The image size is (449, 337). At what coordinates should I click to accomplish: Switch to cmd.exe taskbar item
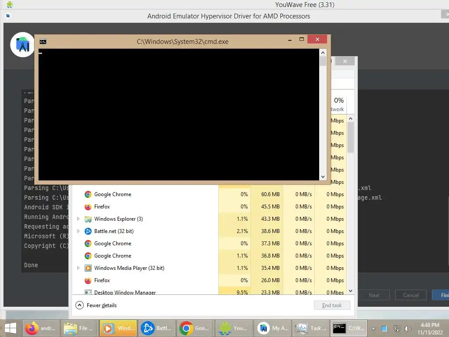[x=349, y=328]
